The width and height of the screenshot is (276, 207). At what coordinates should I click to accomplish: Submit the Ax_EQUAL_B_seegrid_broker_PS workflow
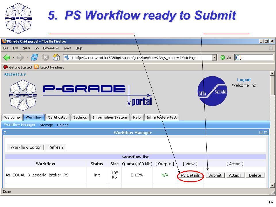click(x=215, y=175)
